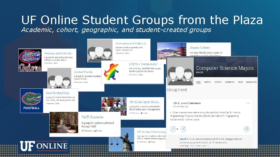The image size is (280, 157).
Task: Open the three-dot menu on Chi K.'s post
Action: [x=248, y=103]
